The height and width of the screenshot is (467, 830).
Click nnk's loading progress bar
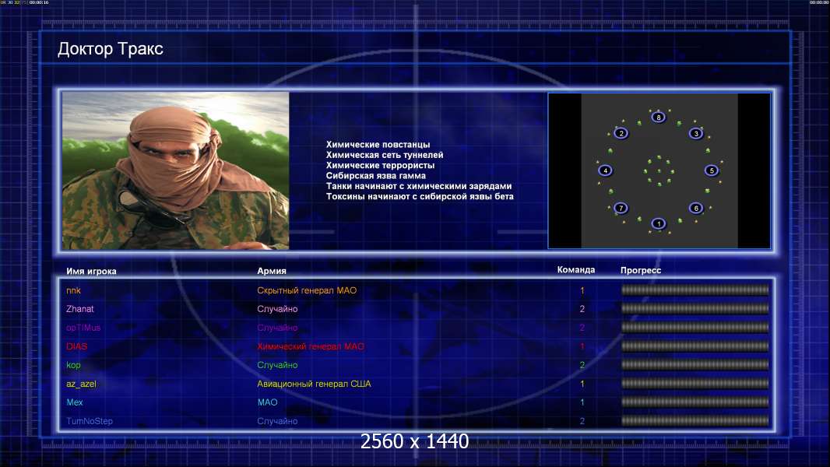[695, 290]
